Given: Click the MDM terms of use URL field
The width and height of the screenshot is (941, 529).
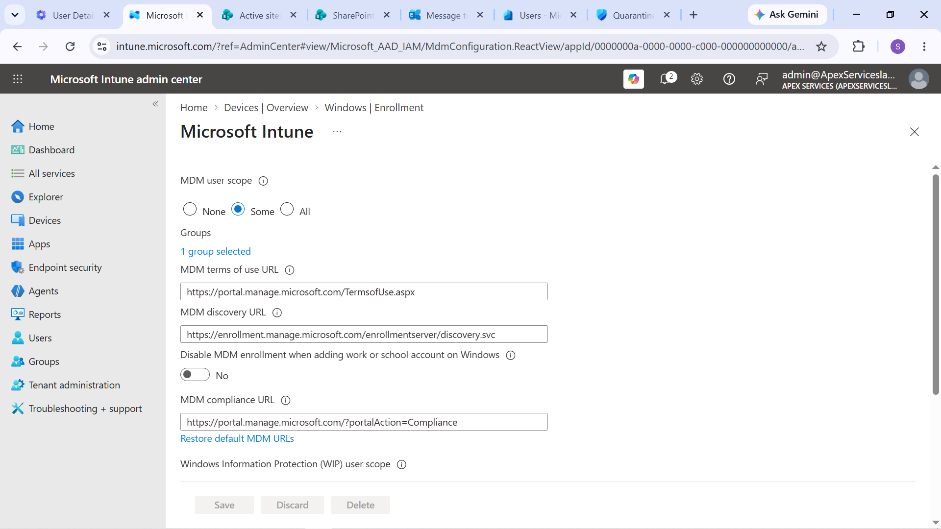Looking at the screenshot, I should [364, 292].
